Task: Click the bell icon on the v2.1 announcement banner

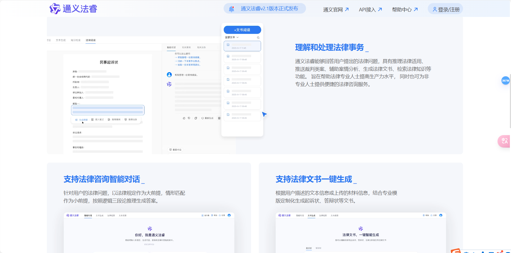Action: (231, 9)
